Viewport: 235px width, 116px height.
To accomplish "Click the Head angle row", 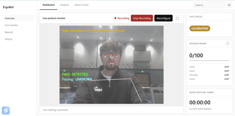I will tap(209, 67).
